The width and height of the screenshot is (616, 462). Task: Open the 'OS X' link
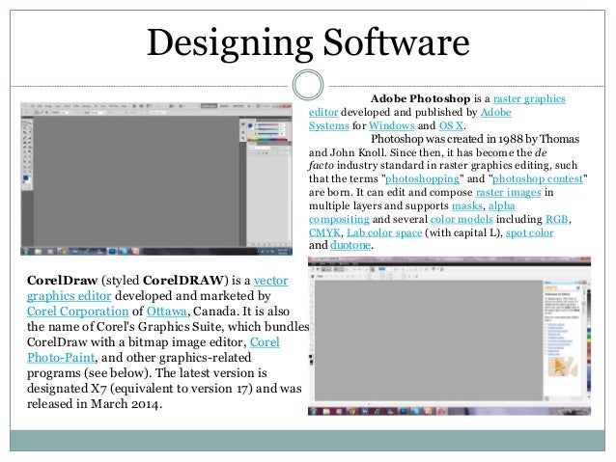coord(451,126)
